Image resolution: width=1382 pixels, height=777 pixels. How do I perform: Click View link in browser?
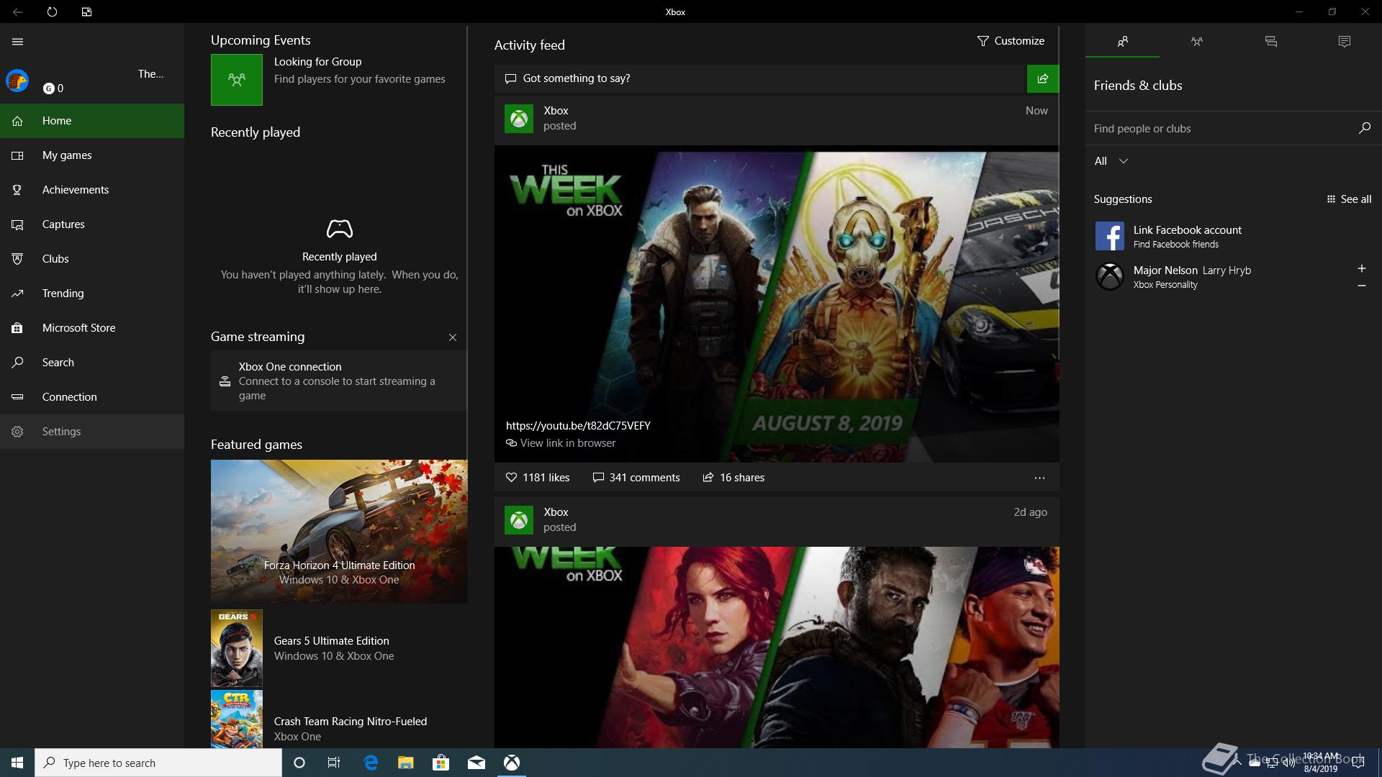click(x=561, y=443)
